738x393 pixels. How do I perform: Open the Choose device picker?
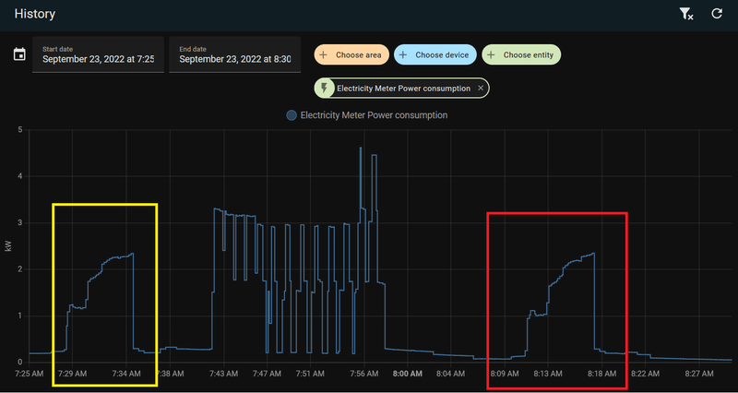[435, 54]
